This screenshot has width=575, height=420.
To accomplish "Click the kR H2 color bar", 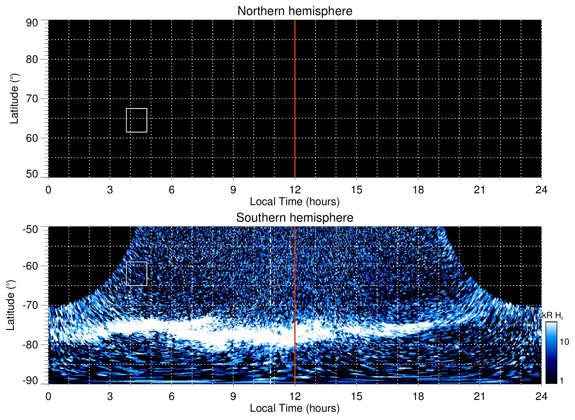I will tap(551, 353).
